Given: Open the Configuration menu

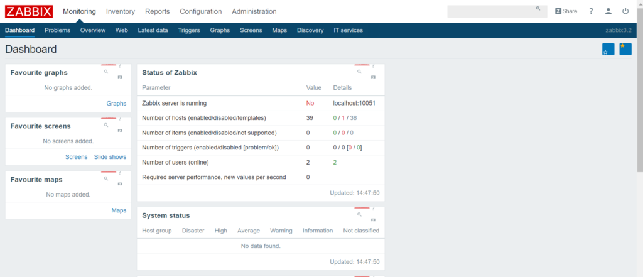Looking at the screenshot, I should (x=201, y=11).
